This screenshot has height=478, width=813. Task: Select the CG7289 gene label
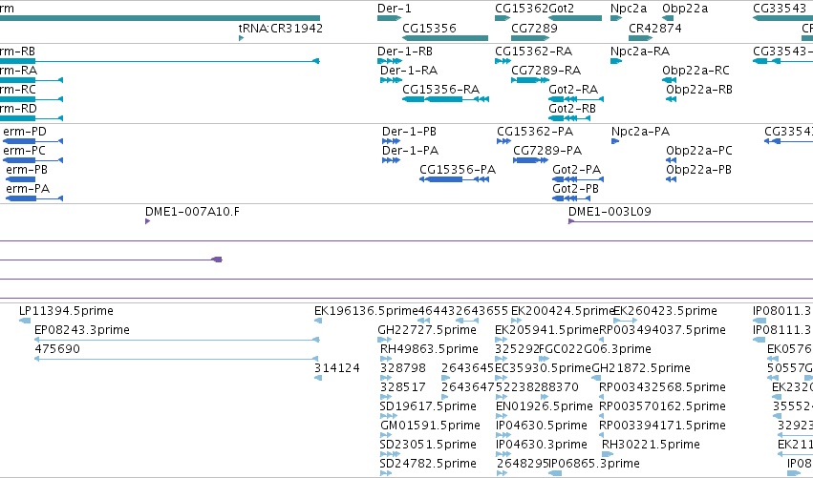(534, 28)
